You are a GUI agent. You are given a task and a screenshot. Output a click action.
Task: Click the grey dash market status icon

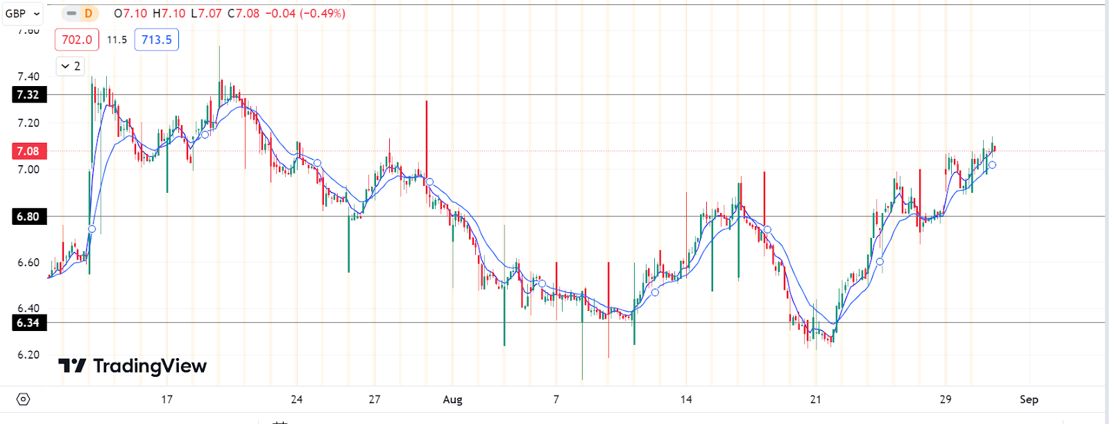pos(71,13)
